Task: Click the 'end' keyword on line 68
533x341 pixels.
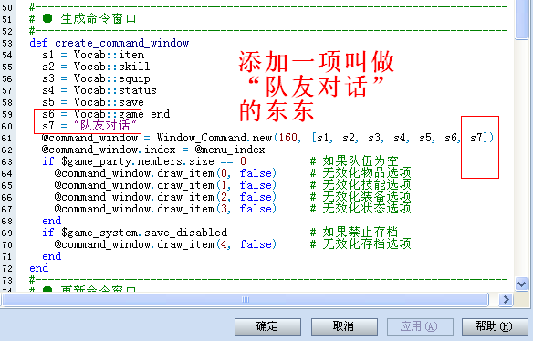Action: pos(52,222)
